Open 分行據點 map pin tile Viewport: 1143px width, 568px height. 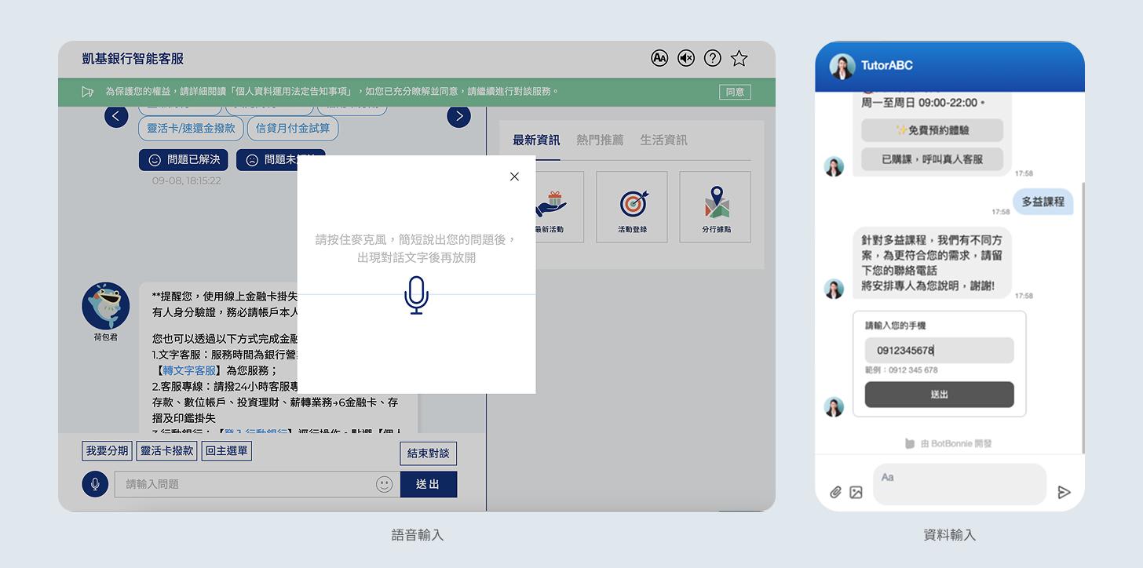[x=715, y=207]
